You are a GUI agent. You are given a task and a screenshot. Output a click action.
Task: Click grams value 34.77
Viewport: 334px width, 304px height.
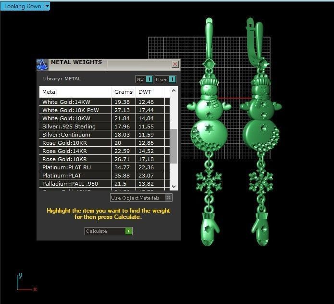pos(122,167)
